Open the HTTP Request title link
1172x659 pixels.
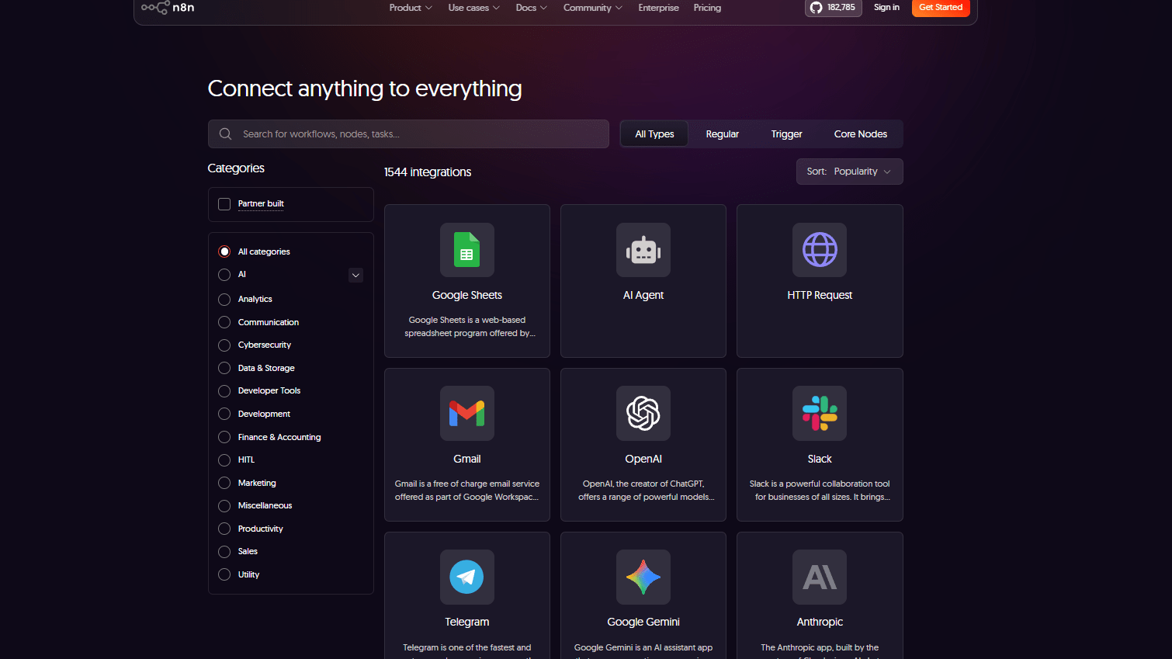tap(820, 295)
